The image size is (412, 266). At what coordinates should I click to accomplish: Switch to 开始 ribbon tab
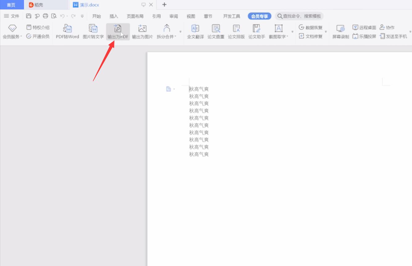[x=97, y=16]
